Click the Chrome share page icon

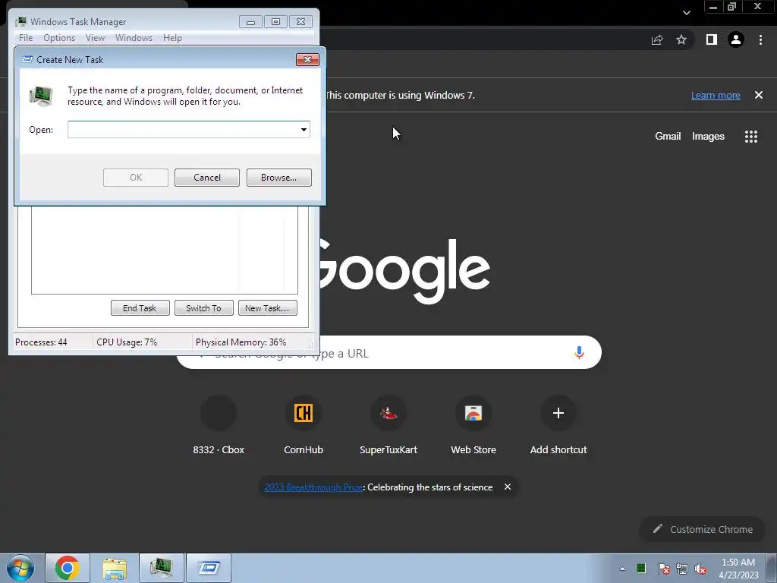[x=657, y=39]
